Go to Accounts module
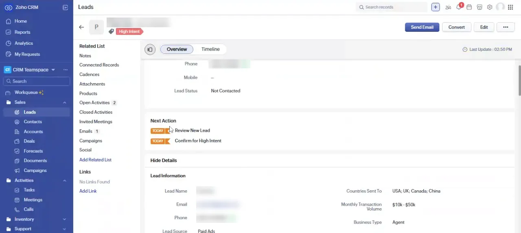 pos(33,131)
